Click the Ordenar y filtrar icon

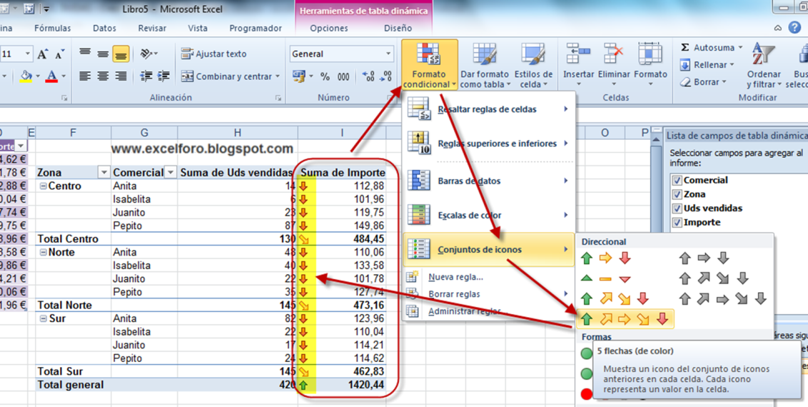point(764,54)
